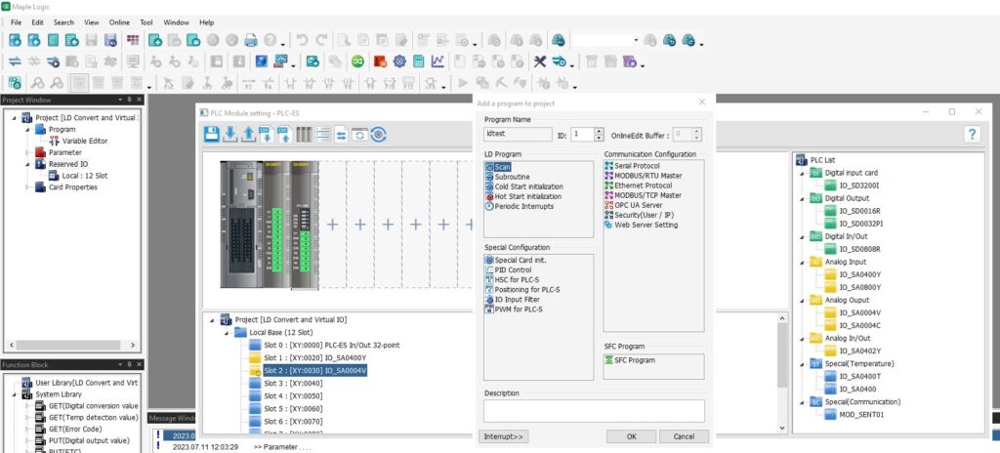The image size is (1000, 453).
Task: Click the swap arrows page icon in PLC Module toolbar
Action: tap(341, 135)
